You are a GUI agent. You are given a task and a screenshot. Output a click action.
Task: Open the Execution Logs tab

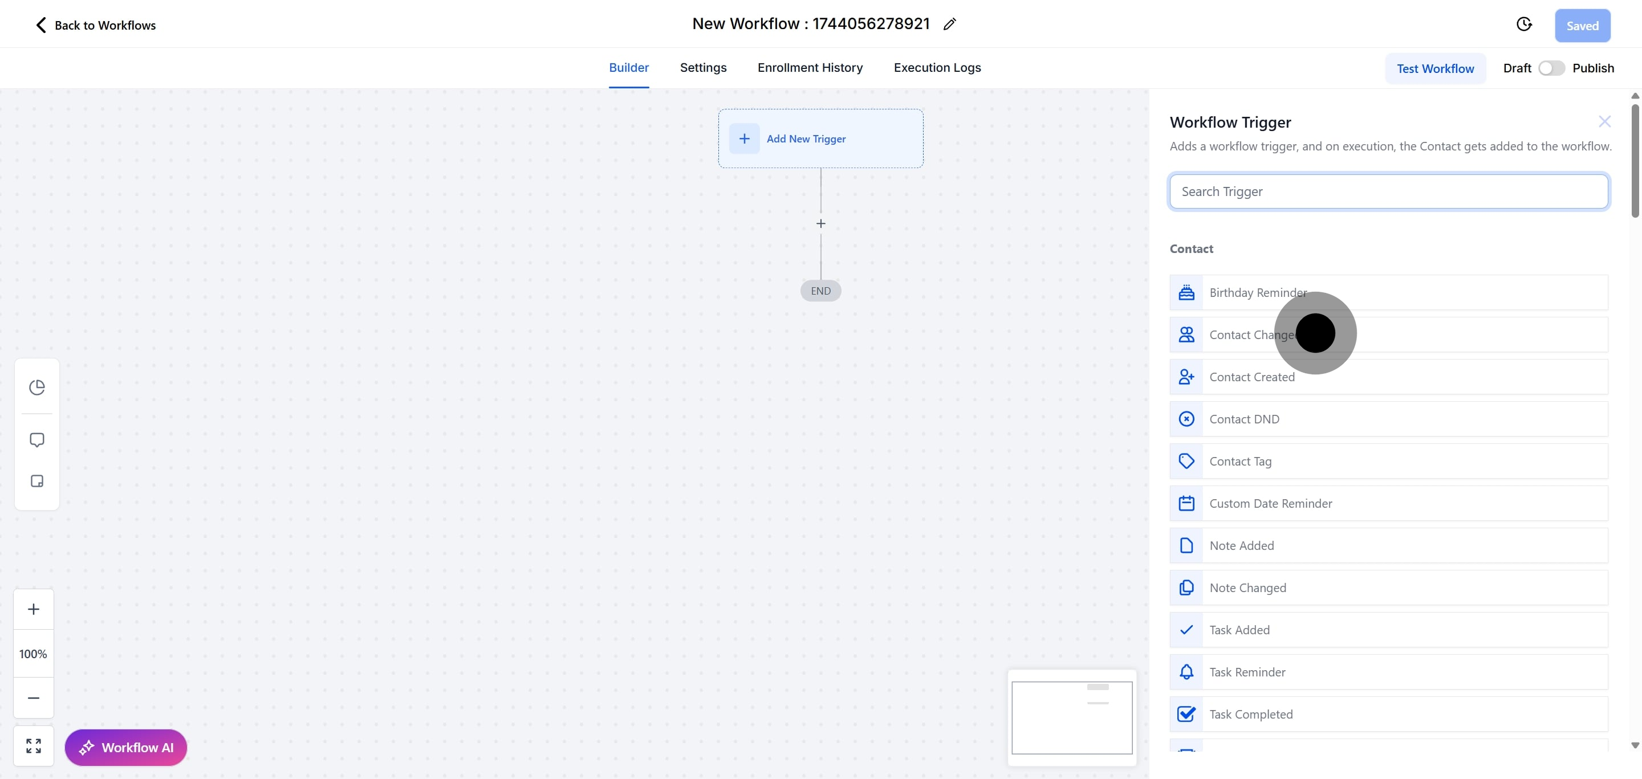click(937, 67)
